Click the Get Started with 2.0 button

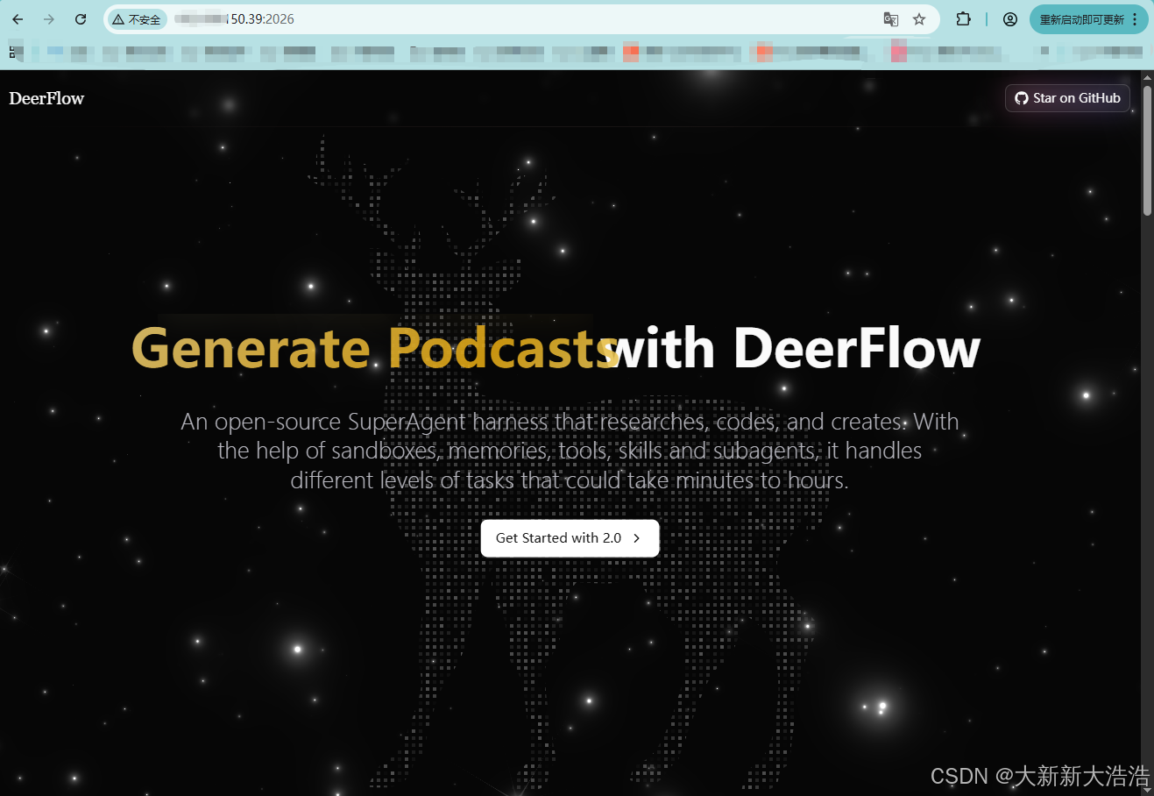click(x=570, y=538)
